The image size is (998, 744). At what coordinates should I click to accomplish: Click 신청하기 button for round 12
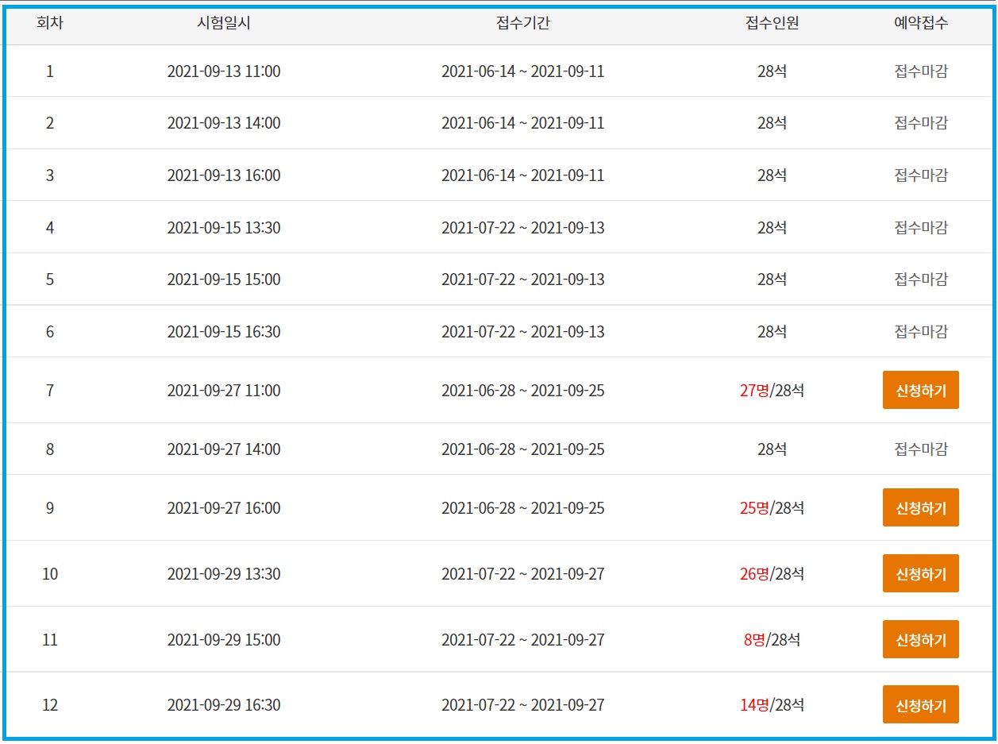pos(920,704)
